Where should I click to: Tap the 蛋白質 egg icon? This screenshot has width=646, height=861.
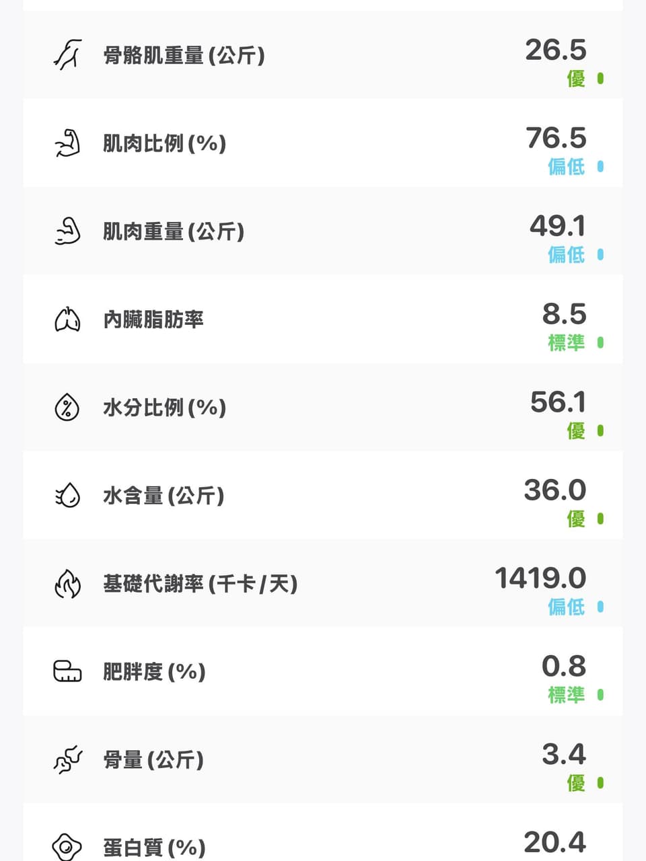[x=67, y=847]
